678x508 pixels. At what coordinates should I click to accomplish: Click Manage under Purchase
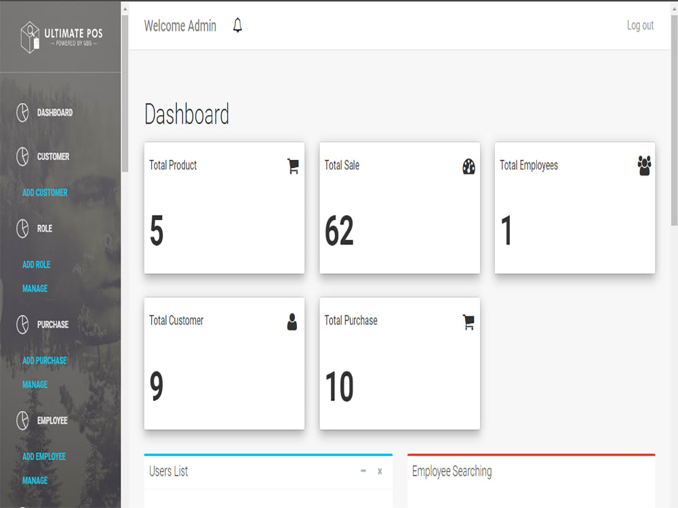tap(35, 385)
